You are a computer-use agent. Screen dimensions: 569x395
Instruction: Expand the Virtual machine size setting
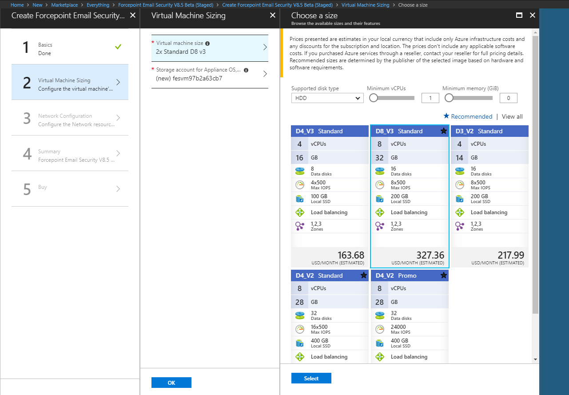click(210, 48)
